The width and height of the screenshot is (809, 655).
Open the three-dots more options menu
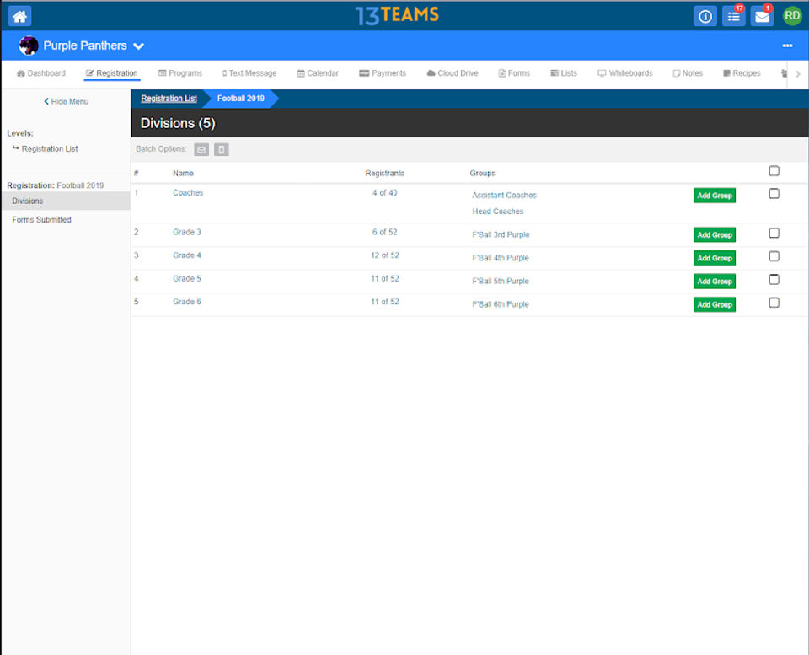tap(787, 46)
